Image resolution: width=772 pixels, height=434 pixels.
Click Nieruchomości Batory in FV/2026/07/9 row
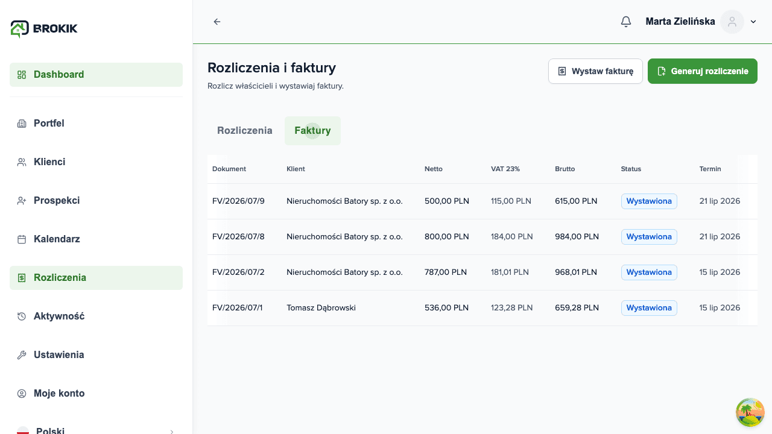tap(344, 201)
